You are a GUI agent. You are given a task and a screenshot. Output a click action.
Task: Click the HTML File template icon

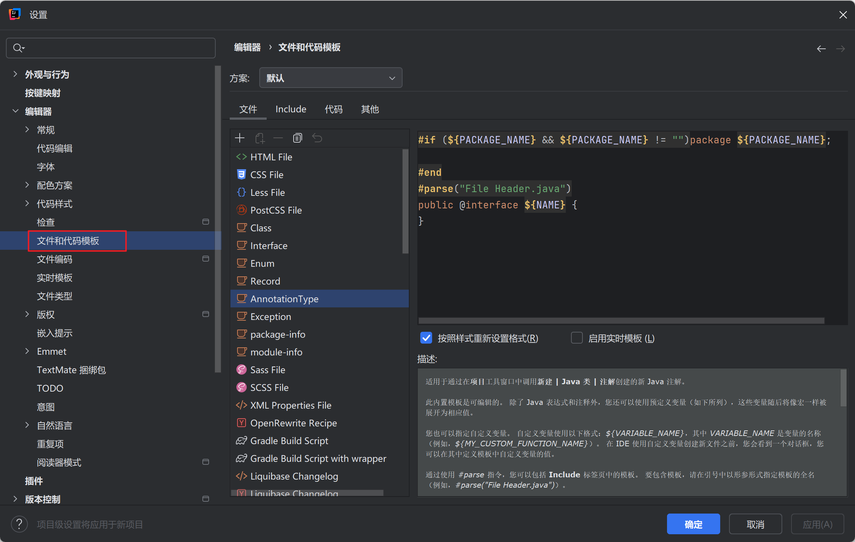pos(241,157)
